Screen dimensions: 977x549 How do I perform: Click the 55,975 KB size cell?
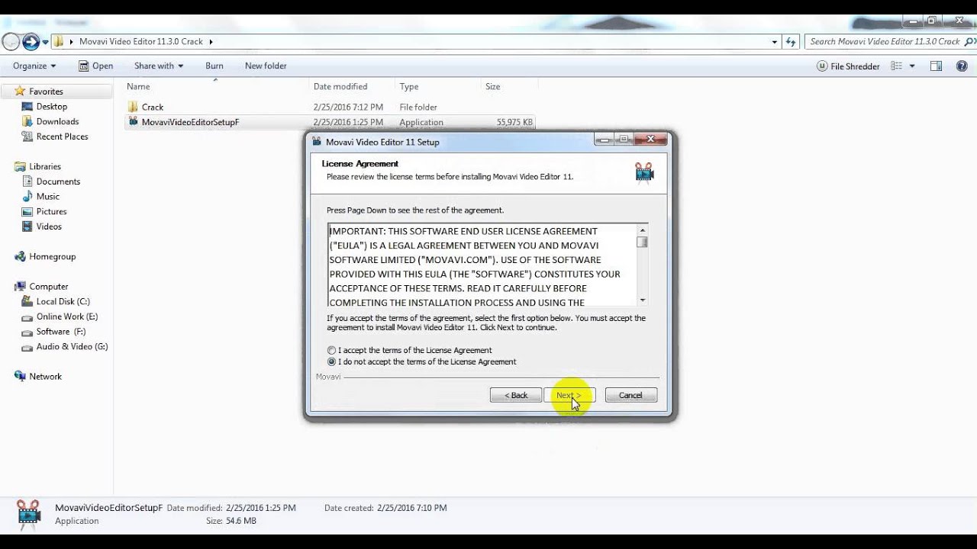[x=514, y=122]
